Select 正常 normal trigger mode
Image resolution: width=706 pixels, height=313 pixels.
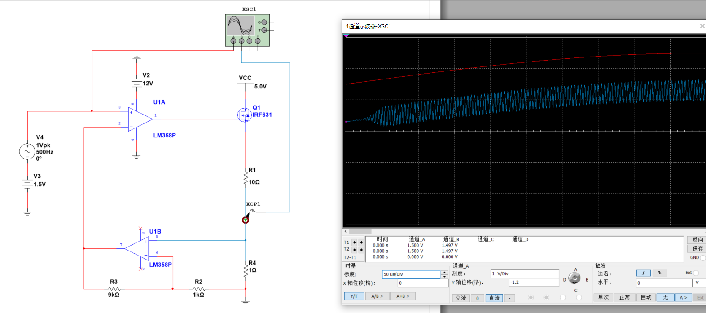click(x=625, y=297)
